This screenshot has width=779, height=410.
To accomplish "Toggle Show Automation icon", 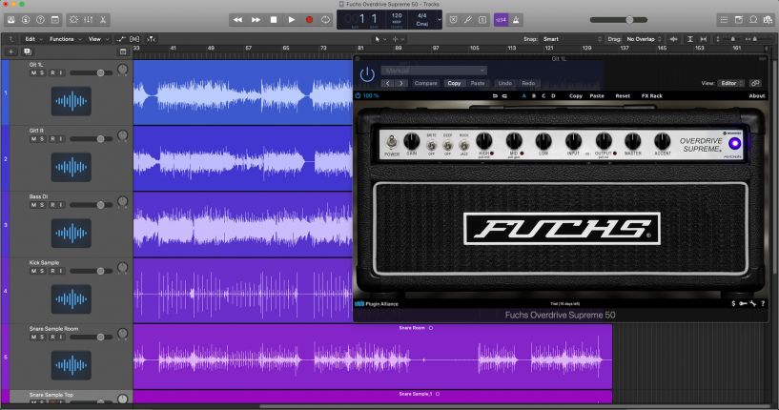I will coord(121,39).
